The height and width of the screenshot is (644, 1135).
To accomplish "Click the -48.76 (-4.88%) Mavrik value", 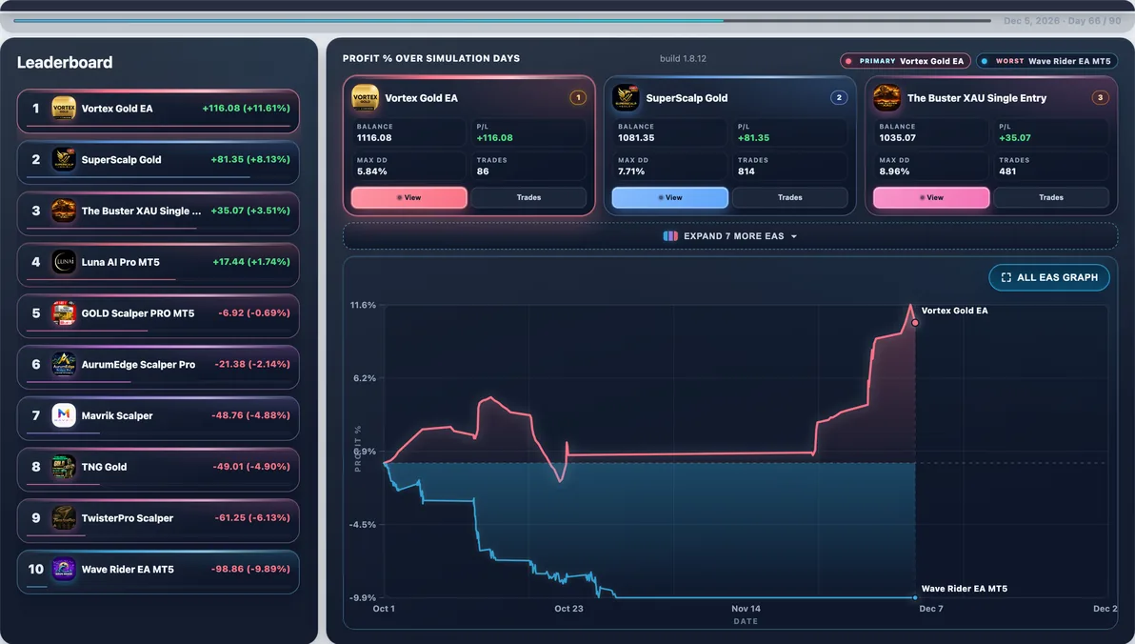I will 250,415.
